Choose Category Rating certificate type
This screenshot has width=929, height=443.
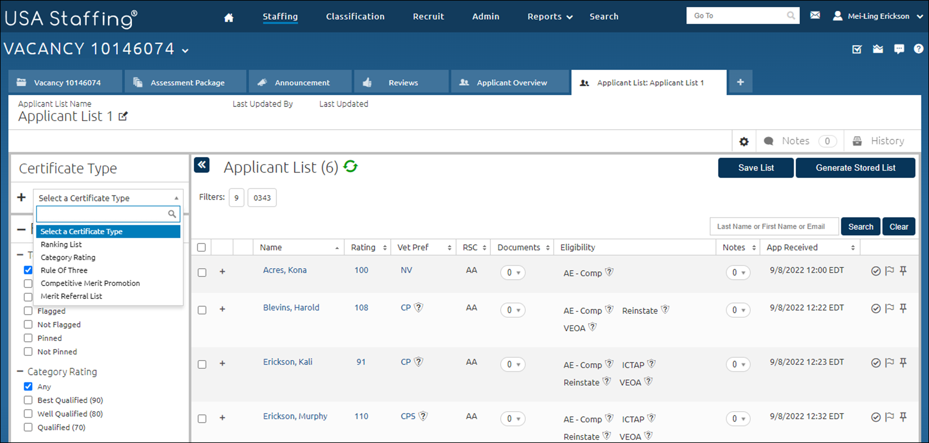pos(108,257)
